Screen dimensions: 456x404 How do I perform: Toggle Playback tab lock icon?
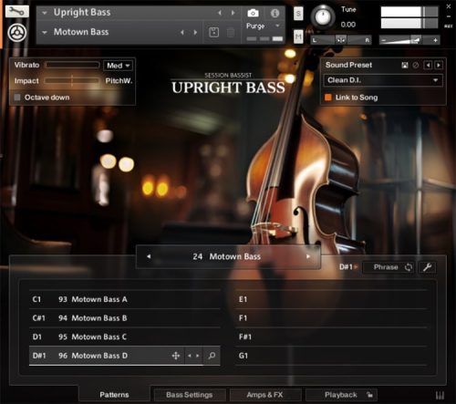[x=369, y=395]
